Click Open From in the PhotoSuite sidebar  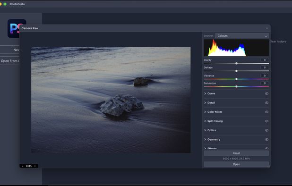tap(9, 61)
